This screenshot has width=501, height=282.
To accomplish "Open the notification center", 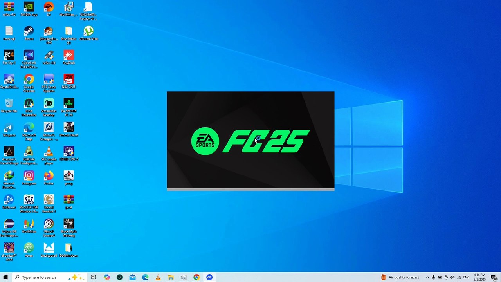I will [x=494, y=277].
